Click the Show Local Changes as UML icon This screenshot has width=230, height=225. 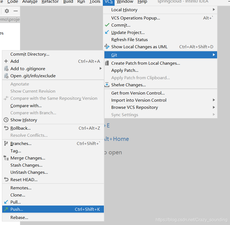[107, 47]
